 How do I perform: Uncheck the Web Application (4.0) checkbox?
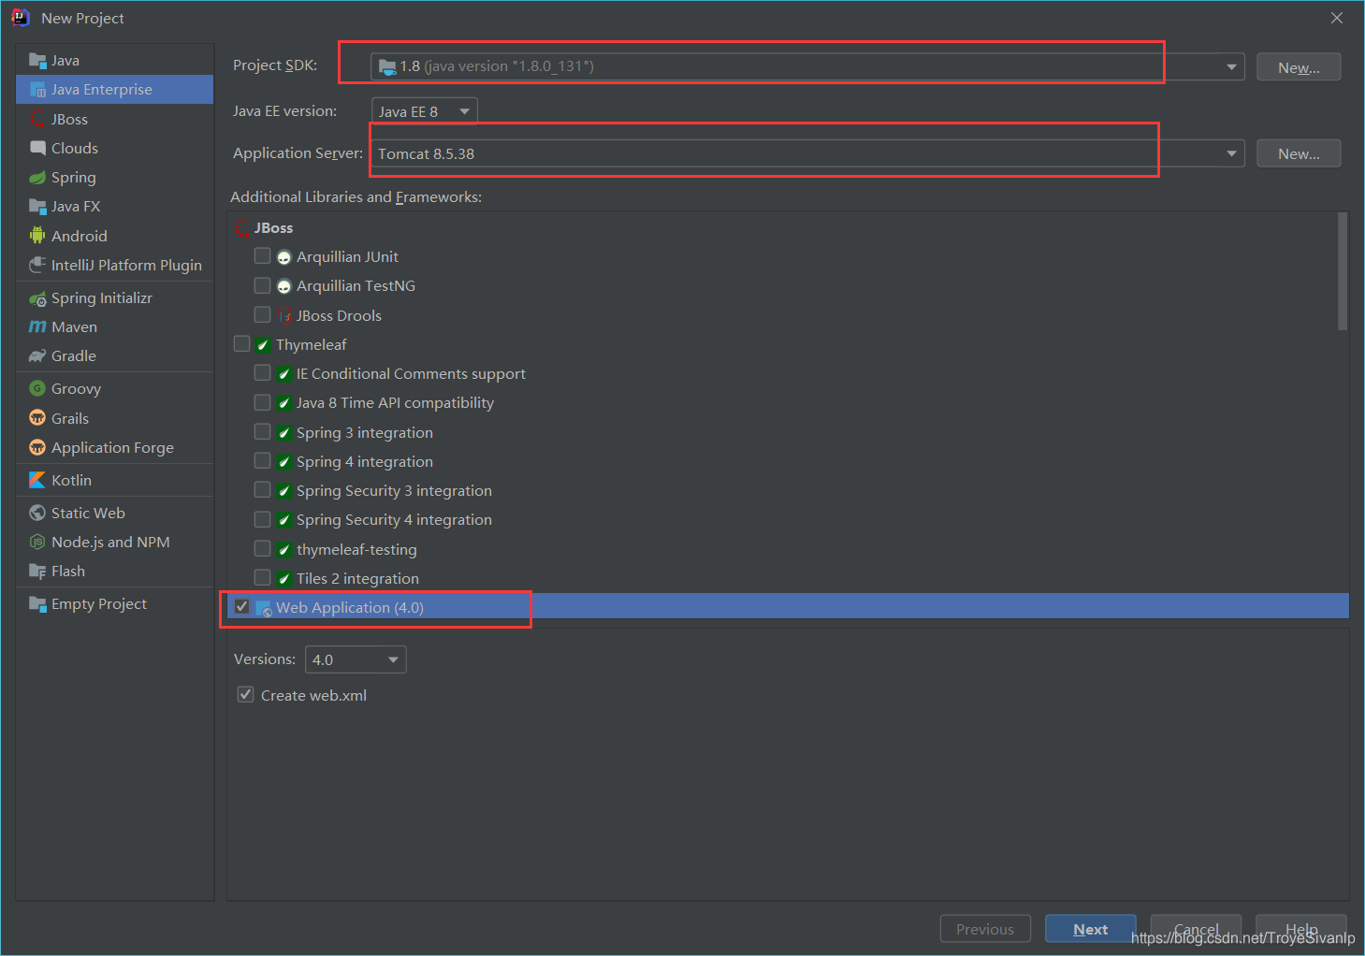(241, 607)
